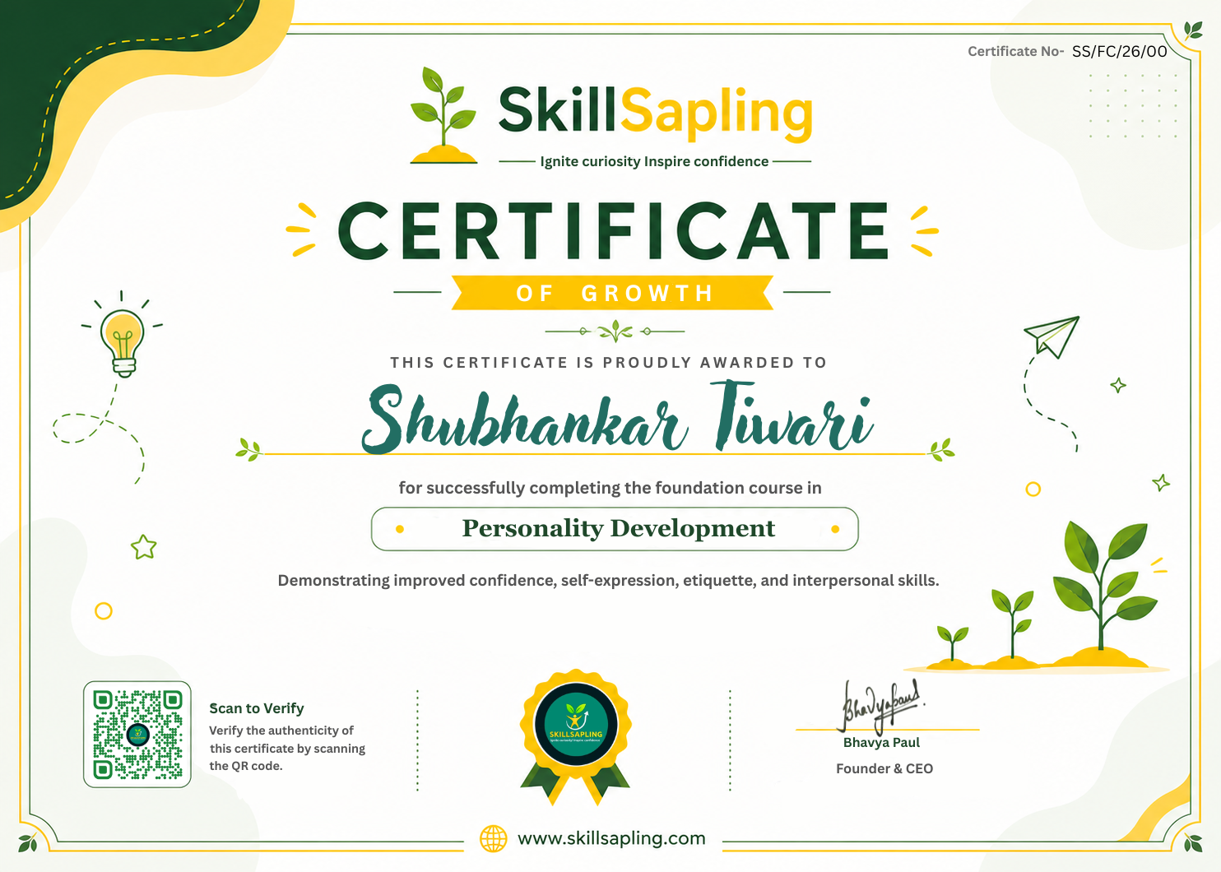Click the 'Personality Development' course box
The image size is (1221, 872).
pyautogui.click(x=615, y=529)
